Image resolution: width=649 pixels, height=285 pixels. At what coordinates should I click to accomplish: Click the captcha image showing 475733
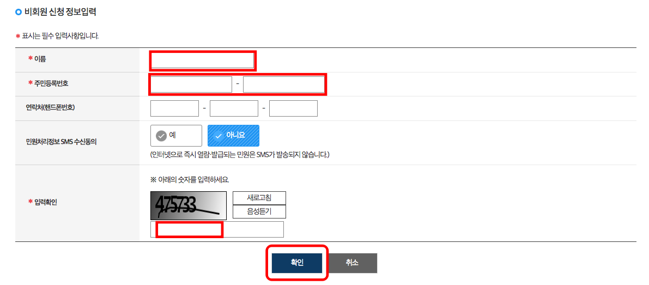[x=189, y=205]
